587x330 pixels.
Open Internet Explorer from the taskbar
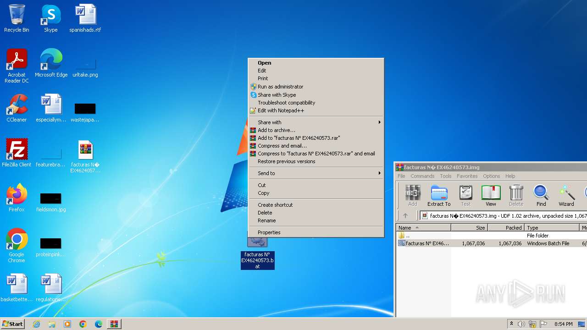click(x=36, y=324)
